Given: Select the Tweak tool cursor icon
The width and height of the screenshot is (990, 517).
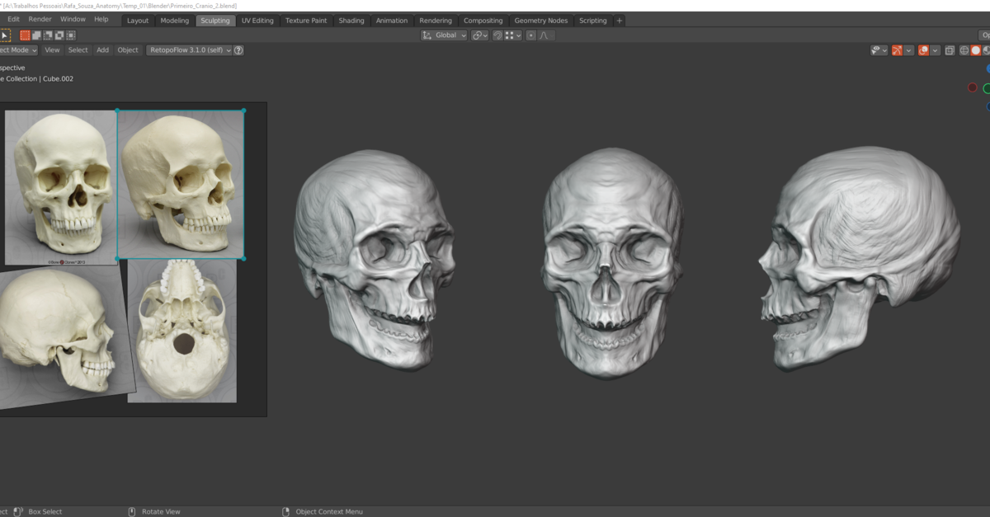Looking at the screenshot, I should 5,35.
